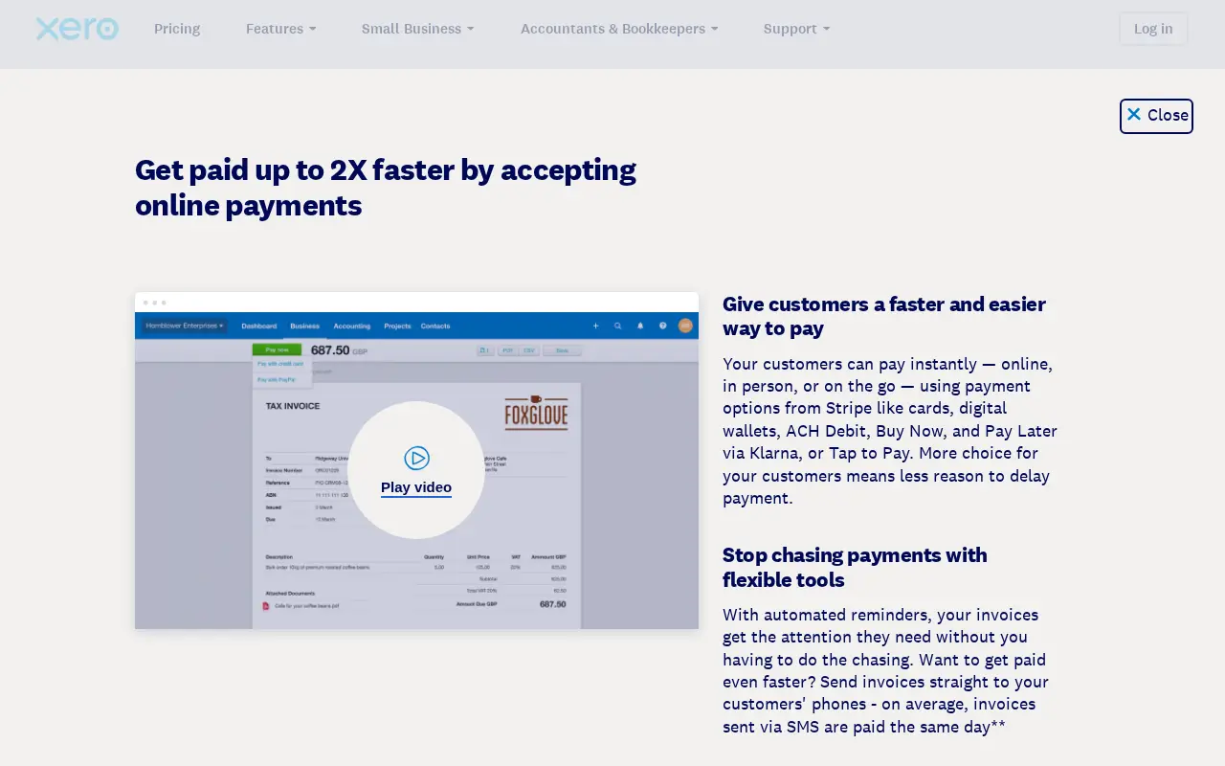
Task: Expand the Features dropdown menu
Action: [x=280, y=29]
